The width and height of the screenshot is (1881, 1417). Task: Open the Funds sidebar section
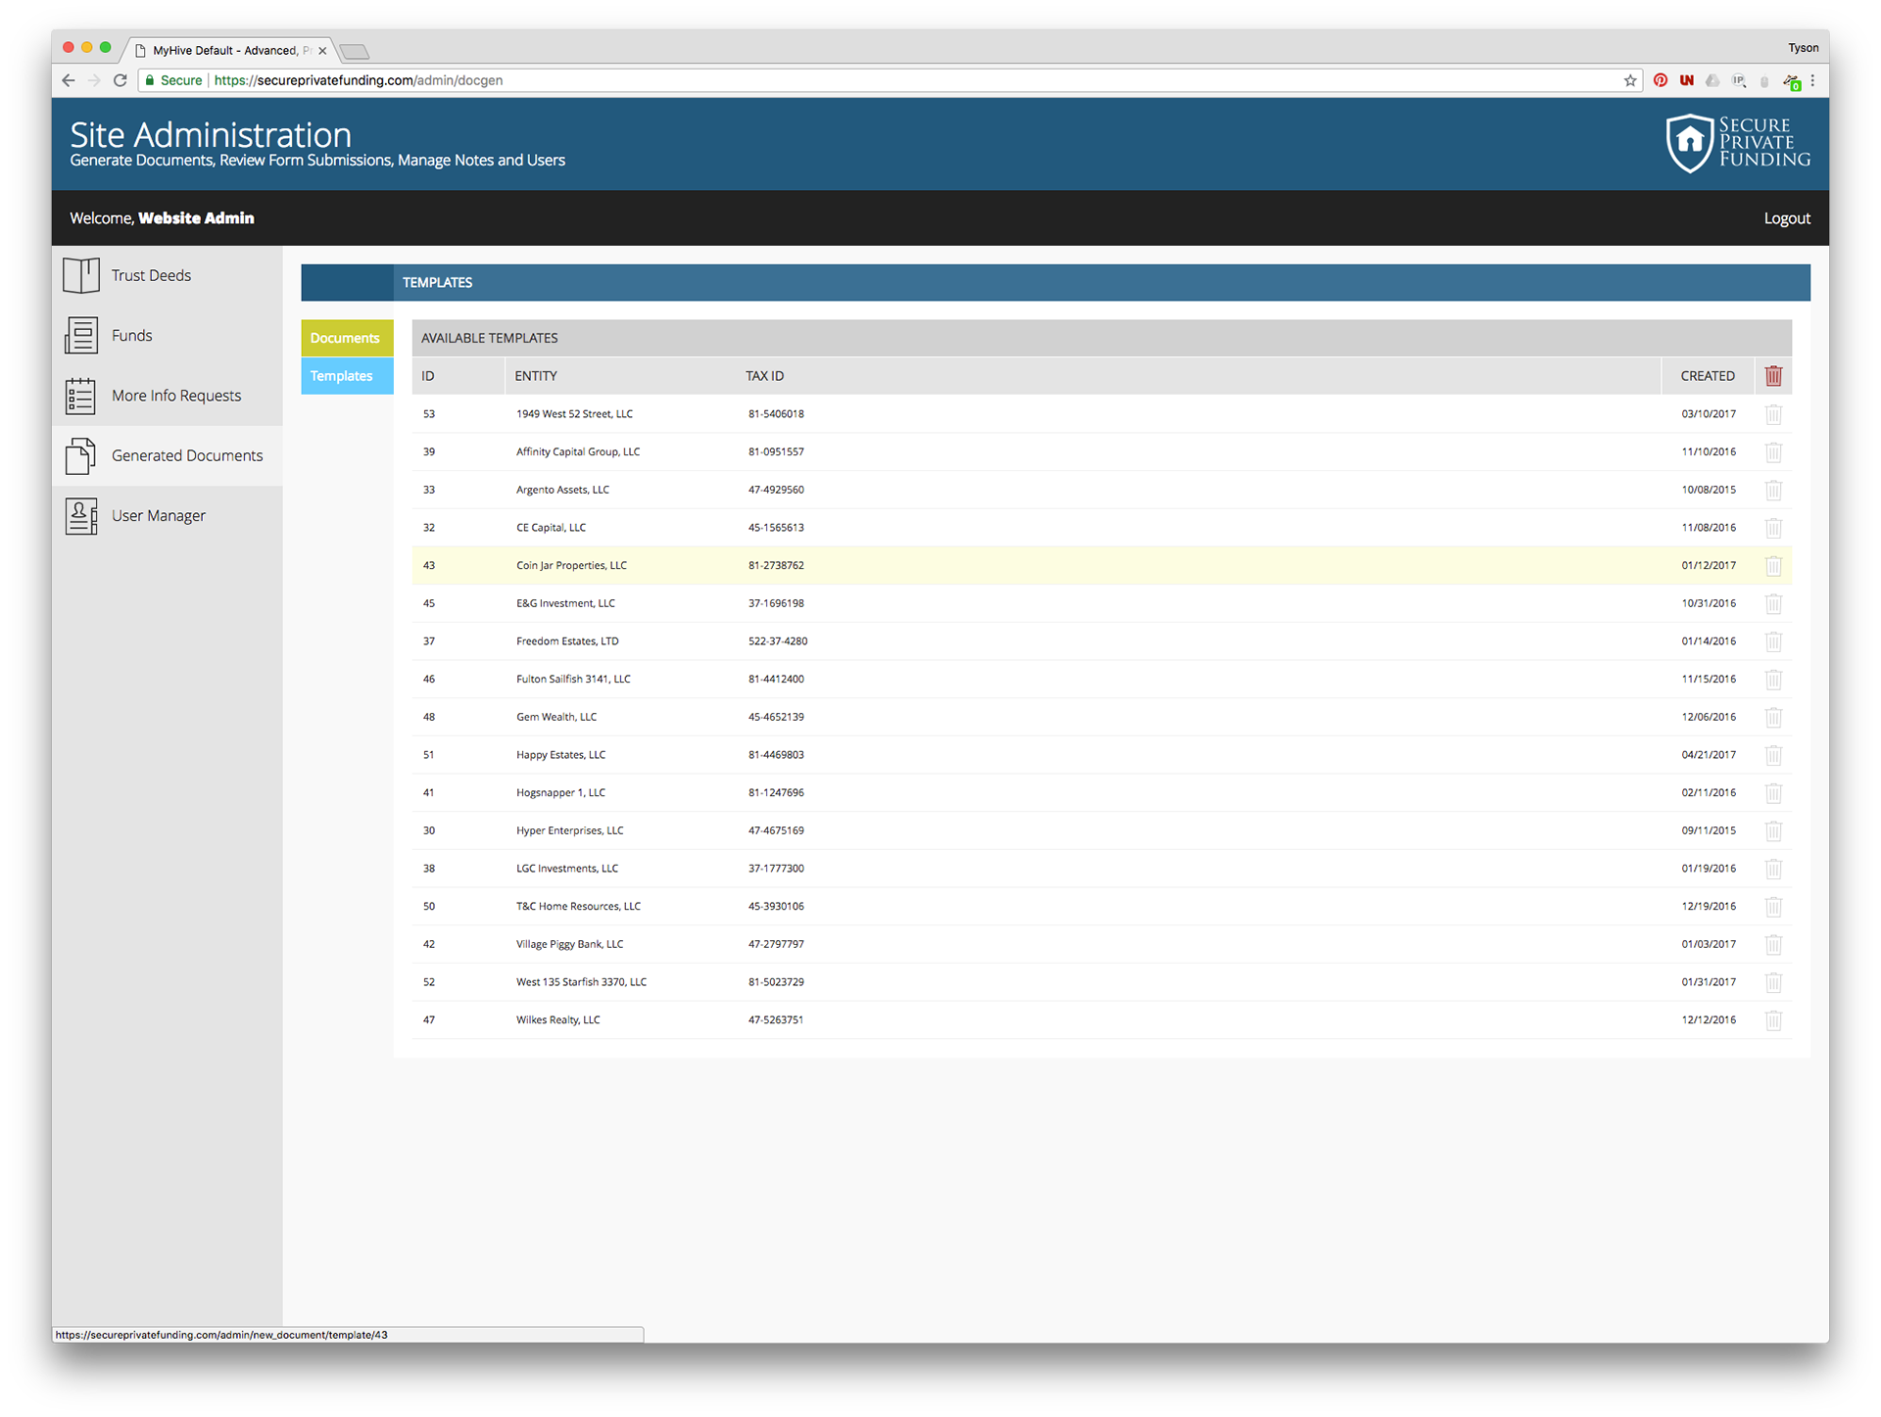click(167, 335)
